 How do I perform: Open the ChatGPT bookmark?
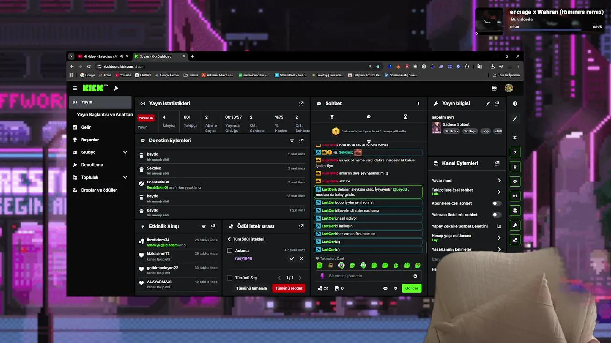(x=143, y=75)
